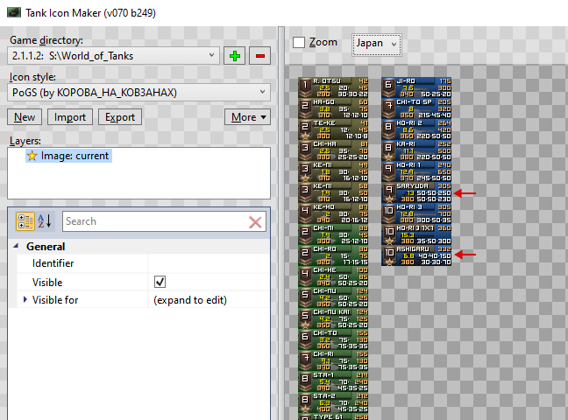Click the CHI-TO SP tank icon

(x=416, y=108)
